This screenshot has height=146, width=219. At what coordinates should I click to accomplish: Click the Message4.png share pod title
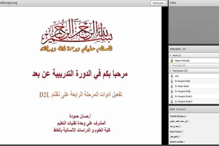pyautogui.click(x=9, y=3)
